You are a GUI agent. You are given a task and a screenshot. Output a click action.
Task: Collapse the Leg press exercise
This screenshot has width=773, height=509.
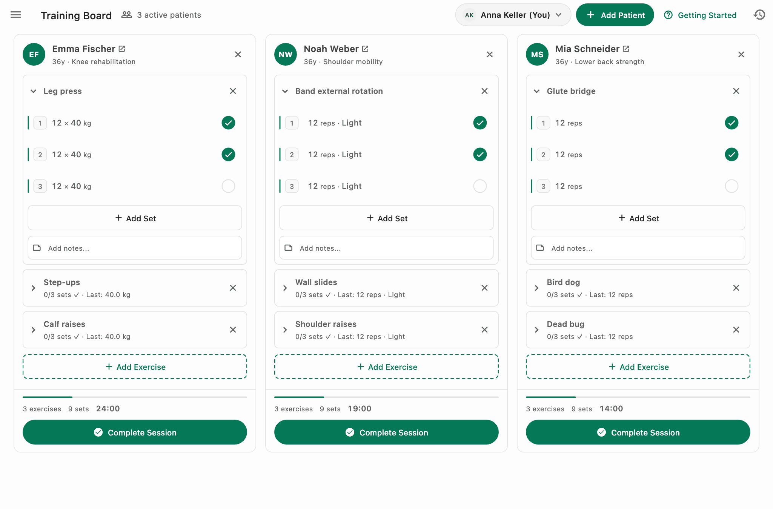[34, 91]
